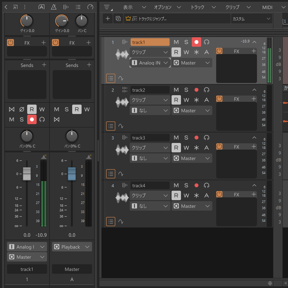Arm track3 for recording
The width and height of the screenshot is (288, 288).
tap(196, 138)
